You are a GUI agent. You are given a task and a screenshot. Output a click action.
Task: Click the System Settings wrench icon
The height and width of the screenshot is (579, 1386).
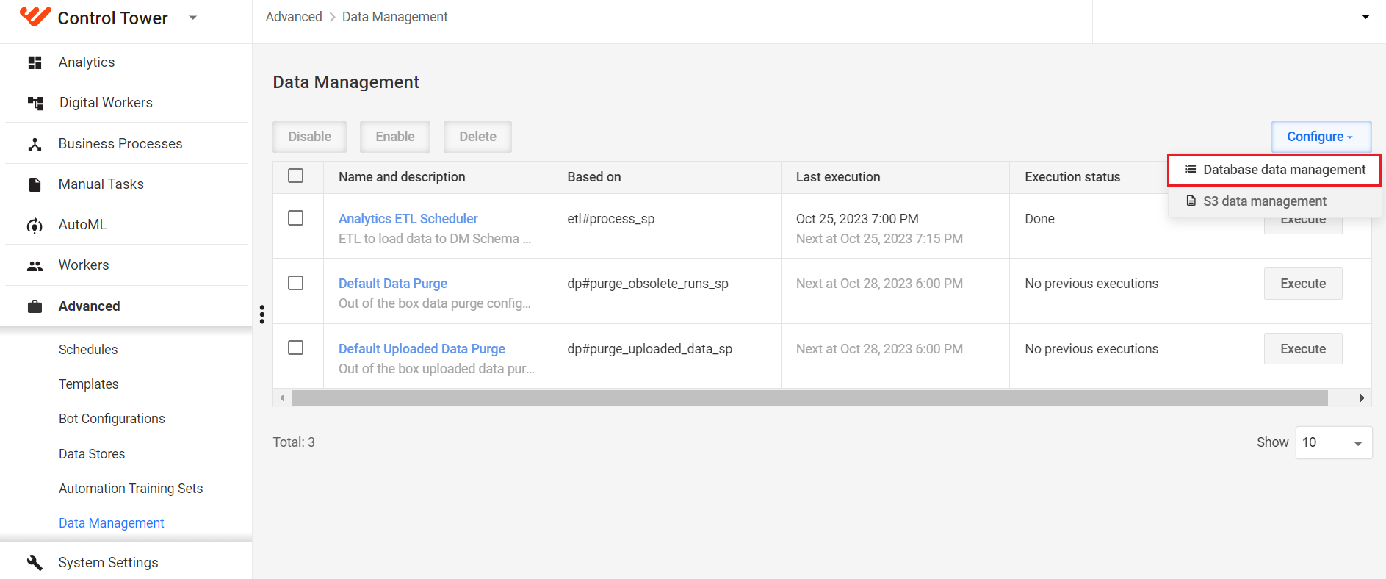(x=35, y=563)
